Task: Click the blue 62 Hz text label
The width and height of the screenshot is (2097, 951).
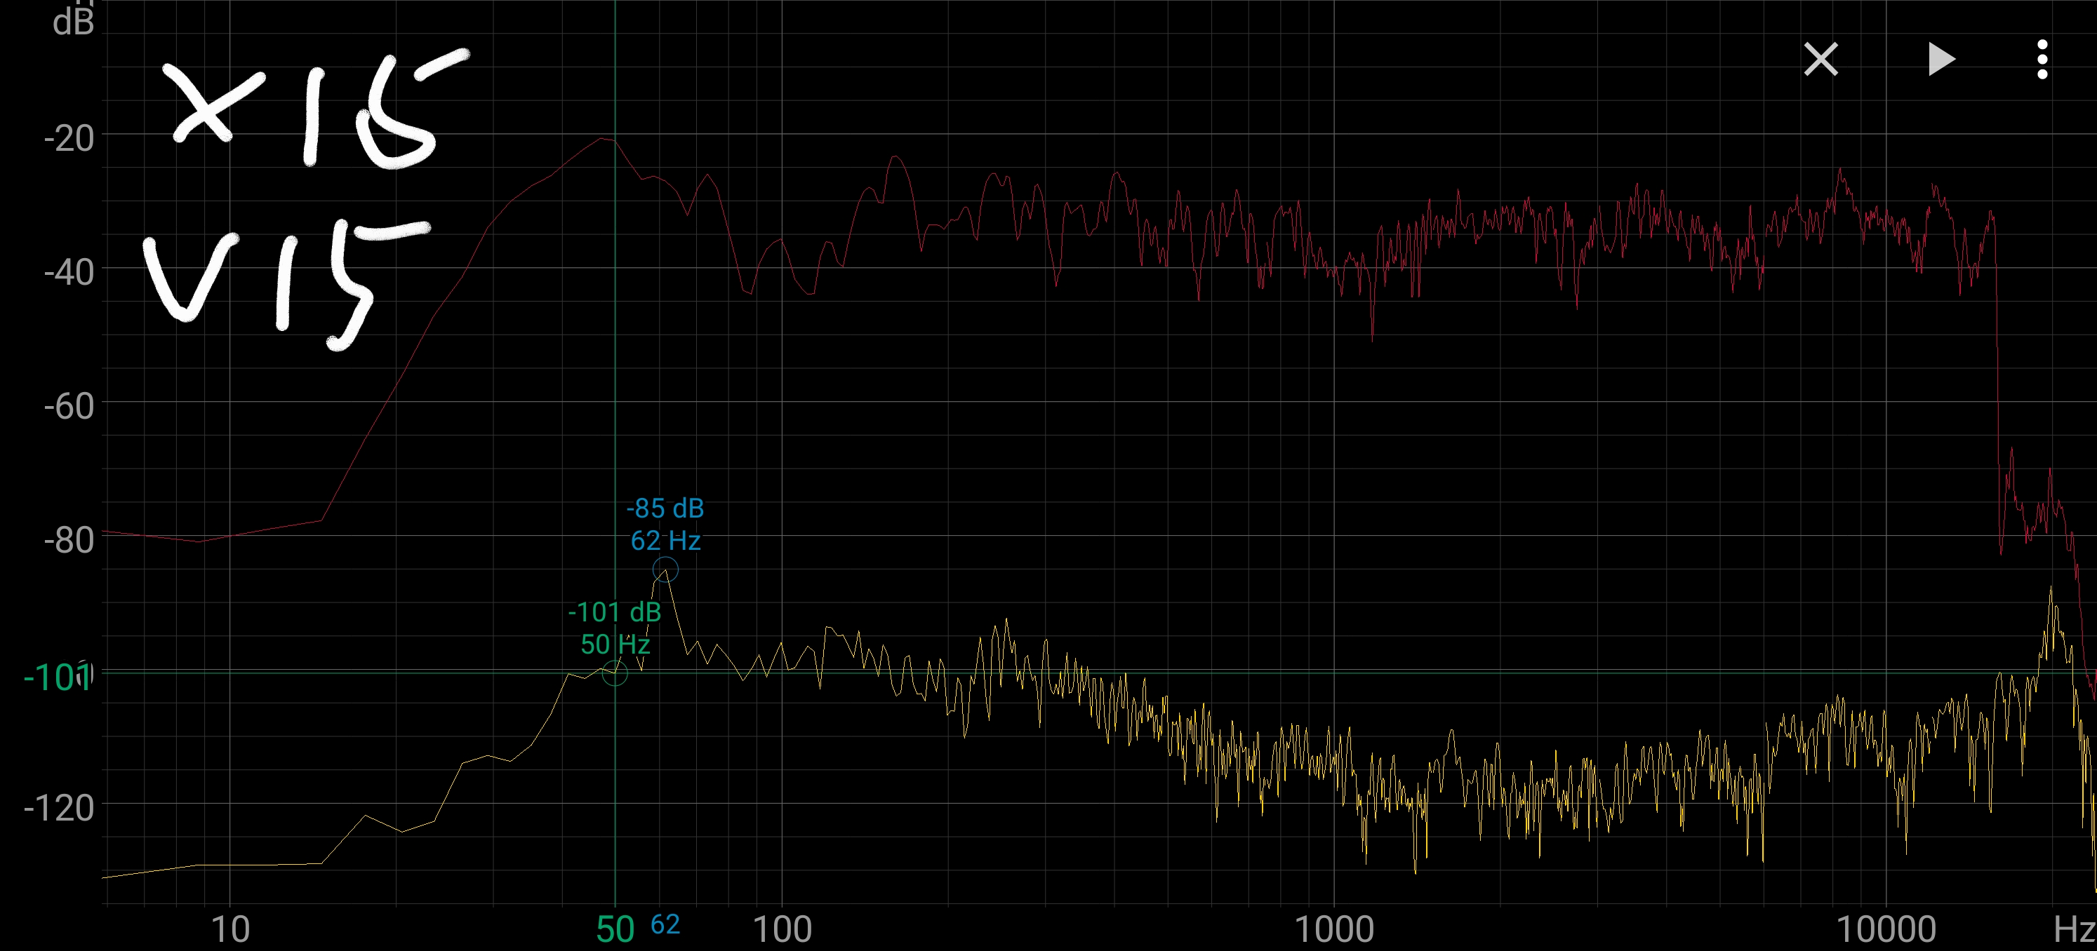Action: (x=665, y=541)
